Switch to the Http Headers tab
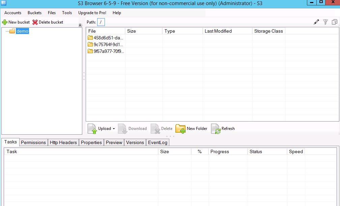Screen dimensions: 340x206 (63, 142)
